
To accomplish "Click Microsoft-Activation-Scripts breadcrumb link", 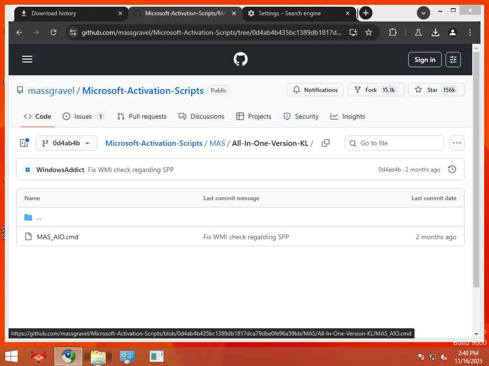I will point(154,143).
